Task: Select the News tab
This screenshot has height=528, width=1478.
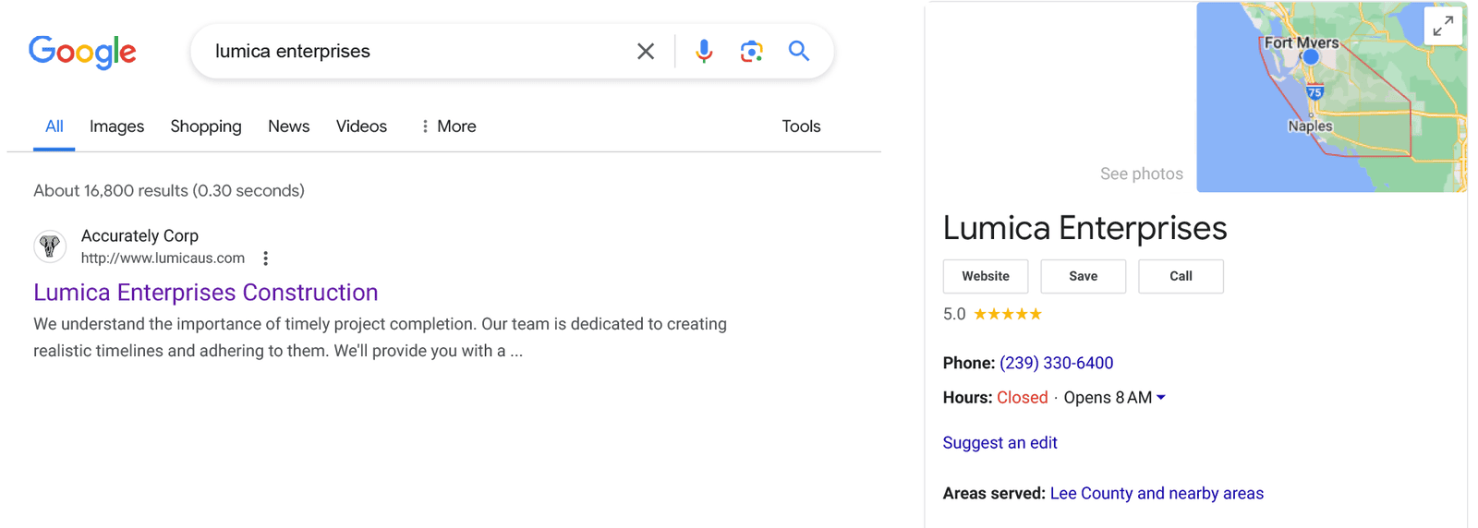Action: tap(288, 126)
